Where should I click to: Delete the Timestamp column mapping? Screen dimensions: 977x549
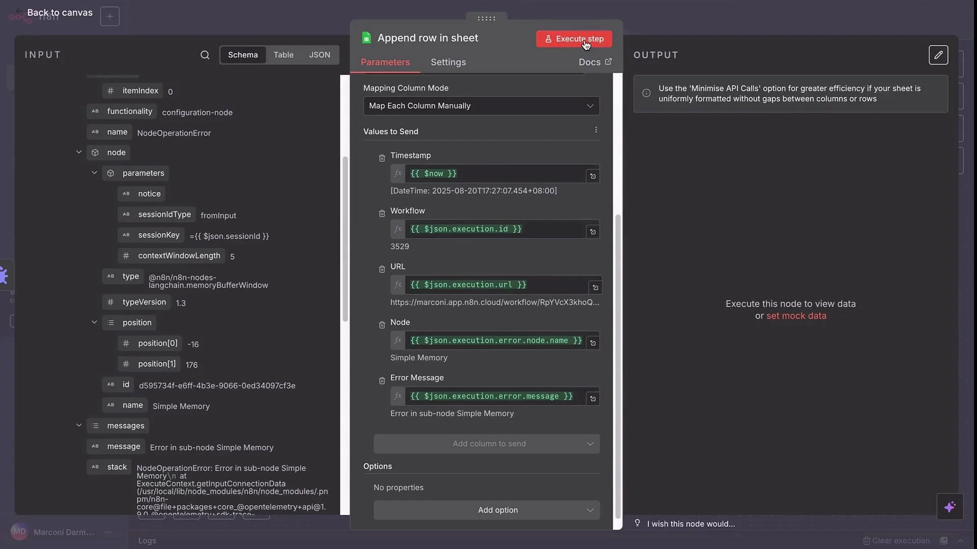coord(382,158)
